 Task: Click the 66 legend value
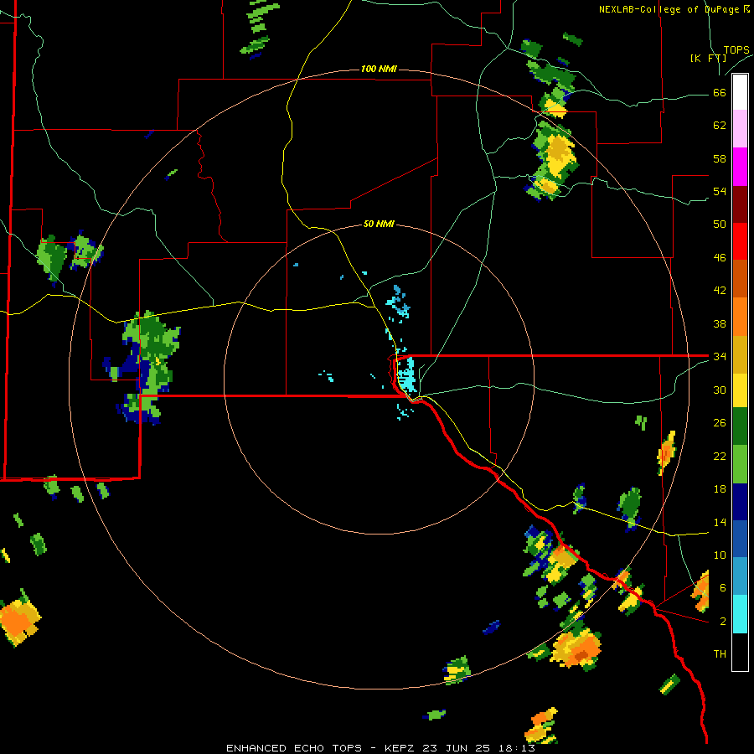[x=720, y=92]
